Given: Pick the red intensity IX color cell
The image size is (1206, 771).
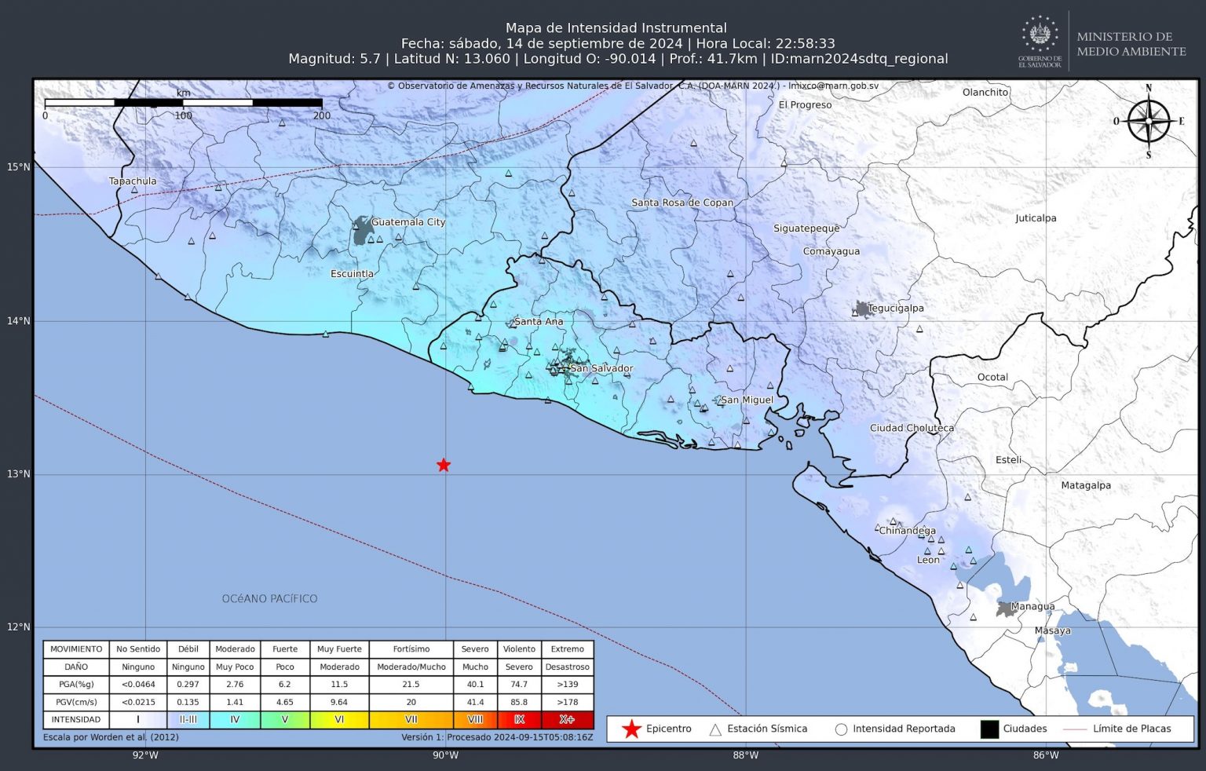Looking at the screenshot, I should tap(519, 719).
